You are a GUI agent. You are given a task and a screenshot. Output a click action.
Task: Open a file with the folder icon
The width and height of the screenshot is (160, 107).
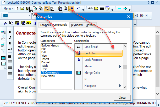tap(22, 9)
